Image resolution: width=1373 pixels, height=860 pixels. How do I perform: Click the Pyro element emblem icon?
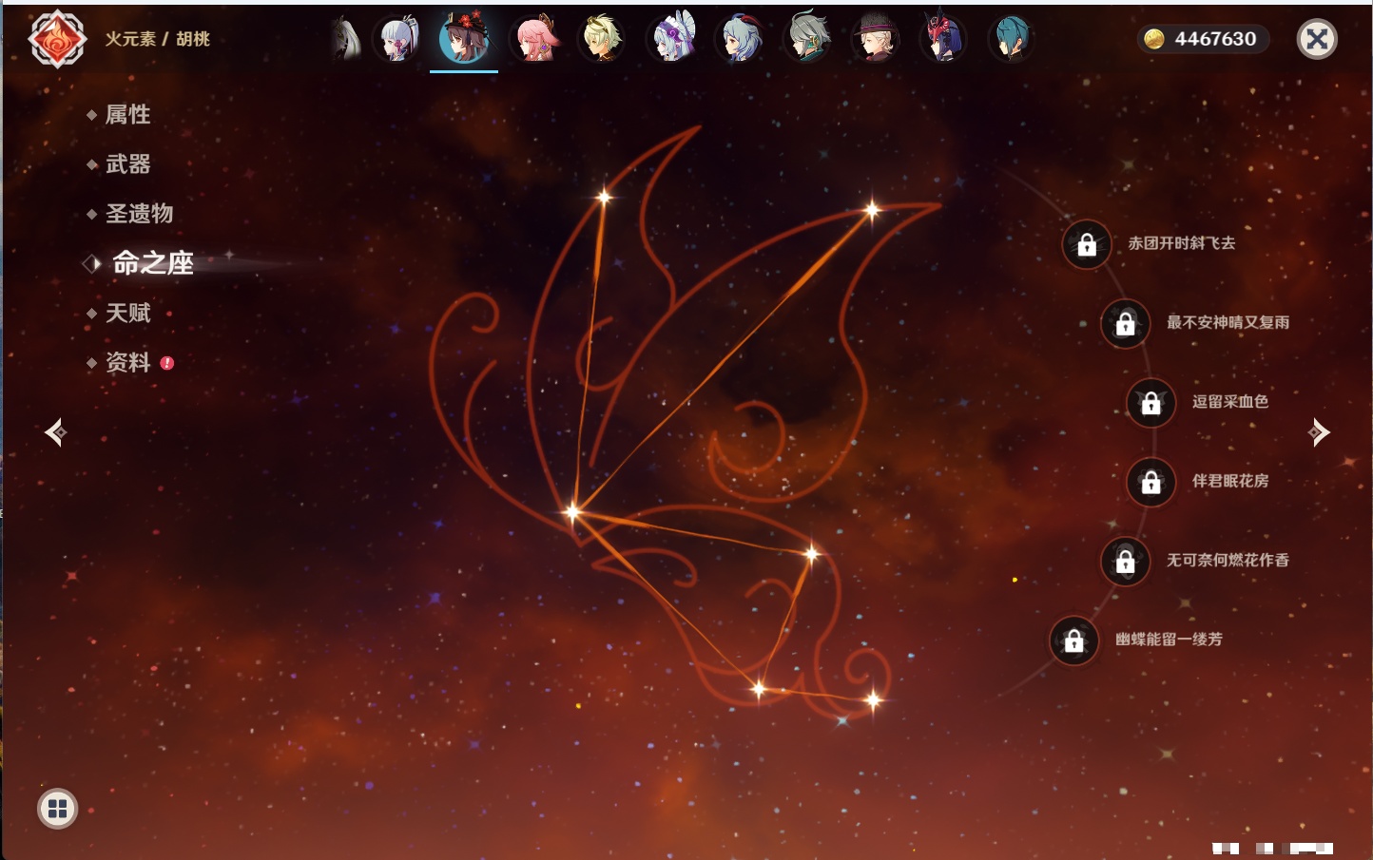(x=57, y=39)
